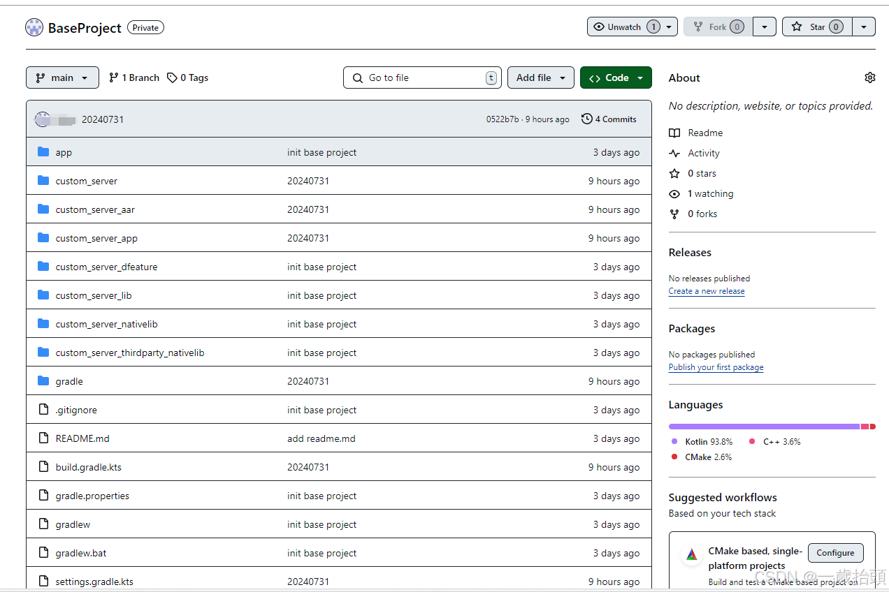Screen dimensions: 889x592
Task: Click the Go to file search field
Action: (422, 77)
